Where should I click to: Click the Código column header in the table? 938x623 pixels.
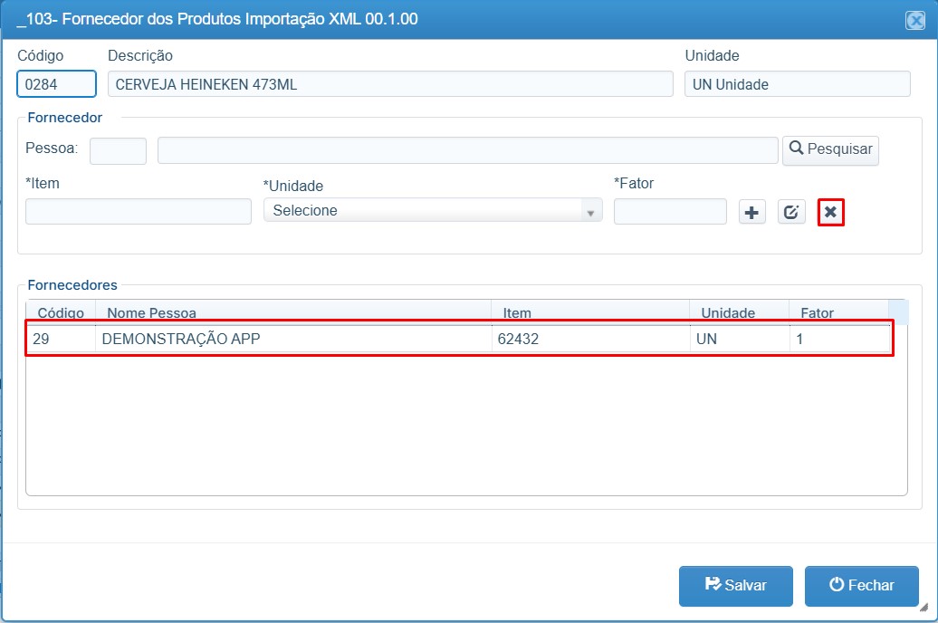61,312
